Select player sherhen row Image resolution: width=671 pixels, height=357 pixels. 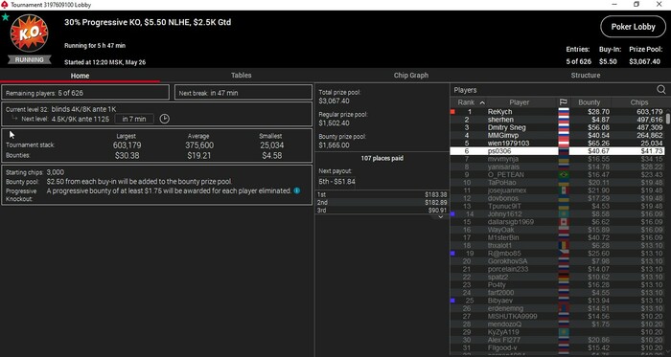(558, 120)
